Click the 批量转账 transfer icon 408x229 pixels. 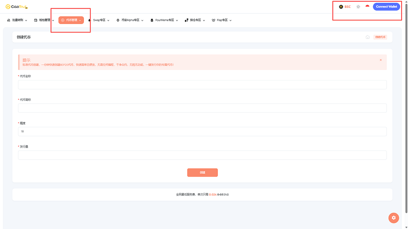[x=9, y=20]
